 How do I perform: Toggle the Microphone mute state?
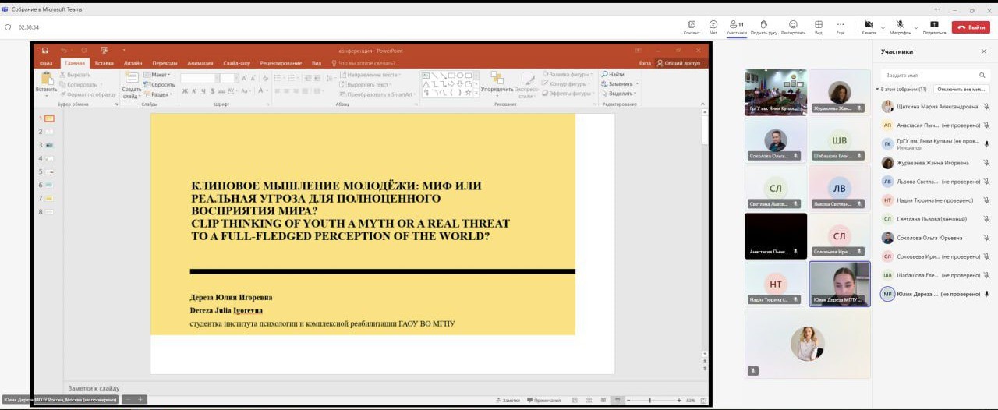[x=900, y=26]
